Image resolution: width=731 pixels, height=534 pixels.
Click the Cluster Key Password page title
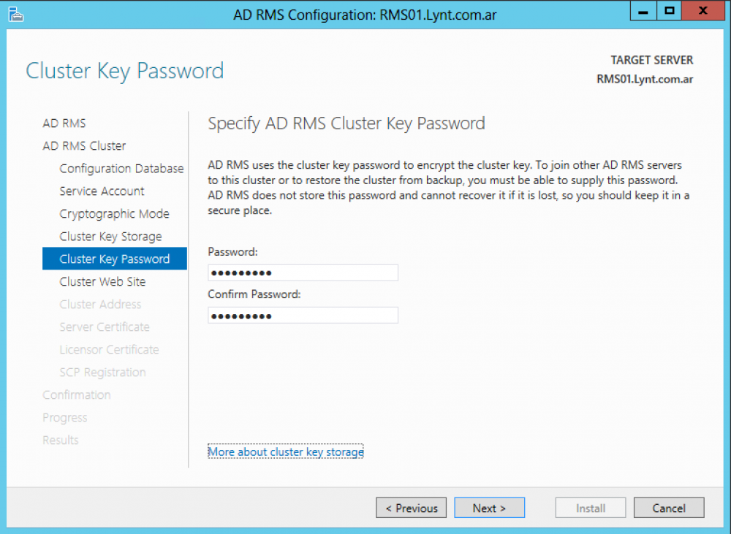[x=124, y=72]
